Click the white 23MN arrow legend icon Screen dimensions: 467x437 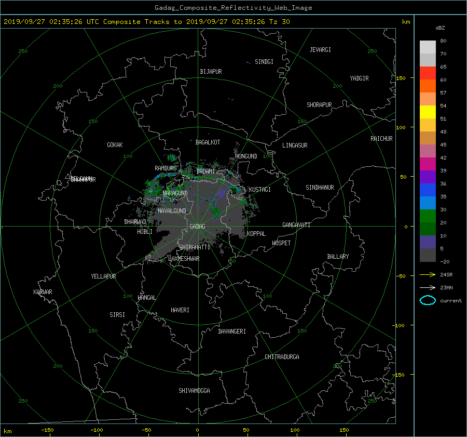(428, 287)
